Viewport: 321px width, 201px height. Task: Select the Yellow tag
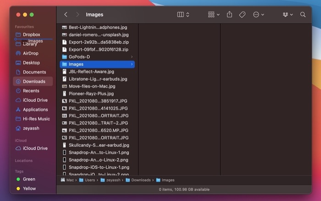click(x=29, y=189)
